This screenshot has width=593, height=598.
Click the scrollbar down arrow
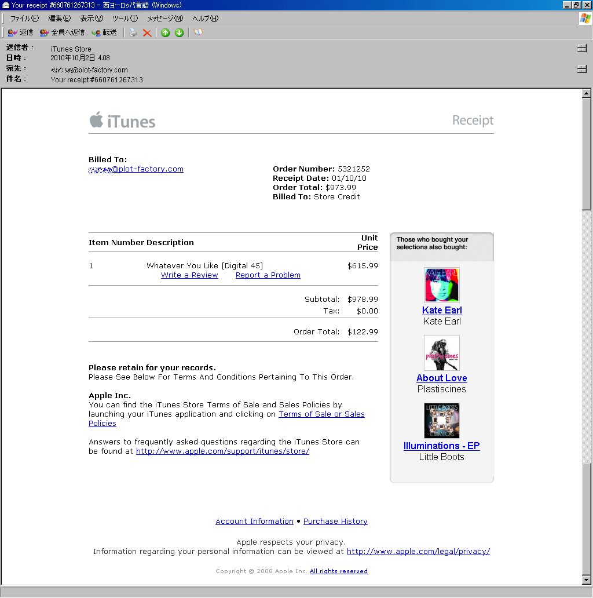587,579
